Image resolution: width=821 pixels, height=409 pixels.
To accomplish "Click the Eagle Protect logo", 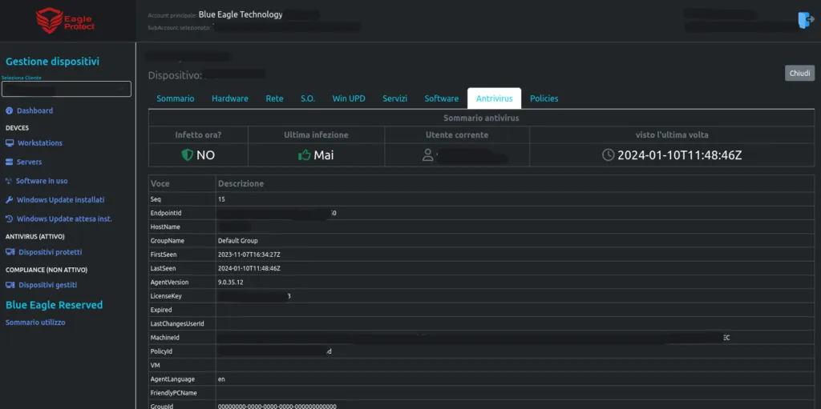I will [65, 20].
